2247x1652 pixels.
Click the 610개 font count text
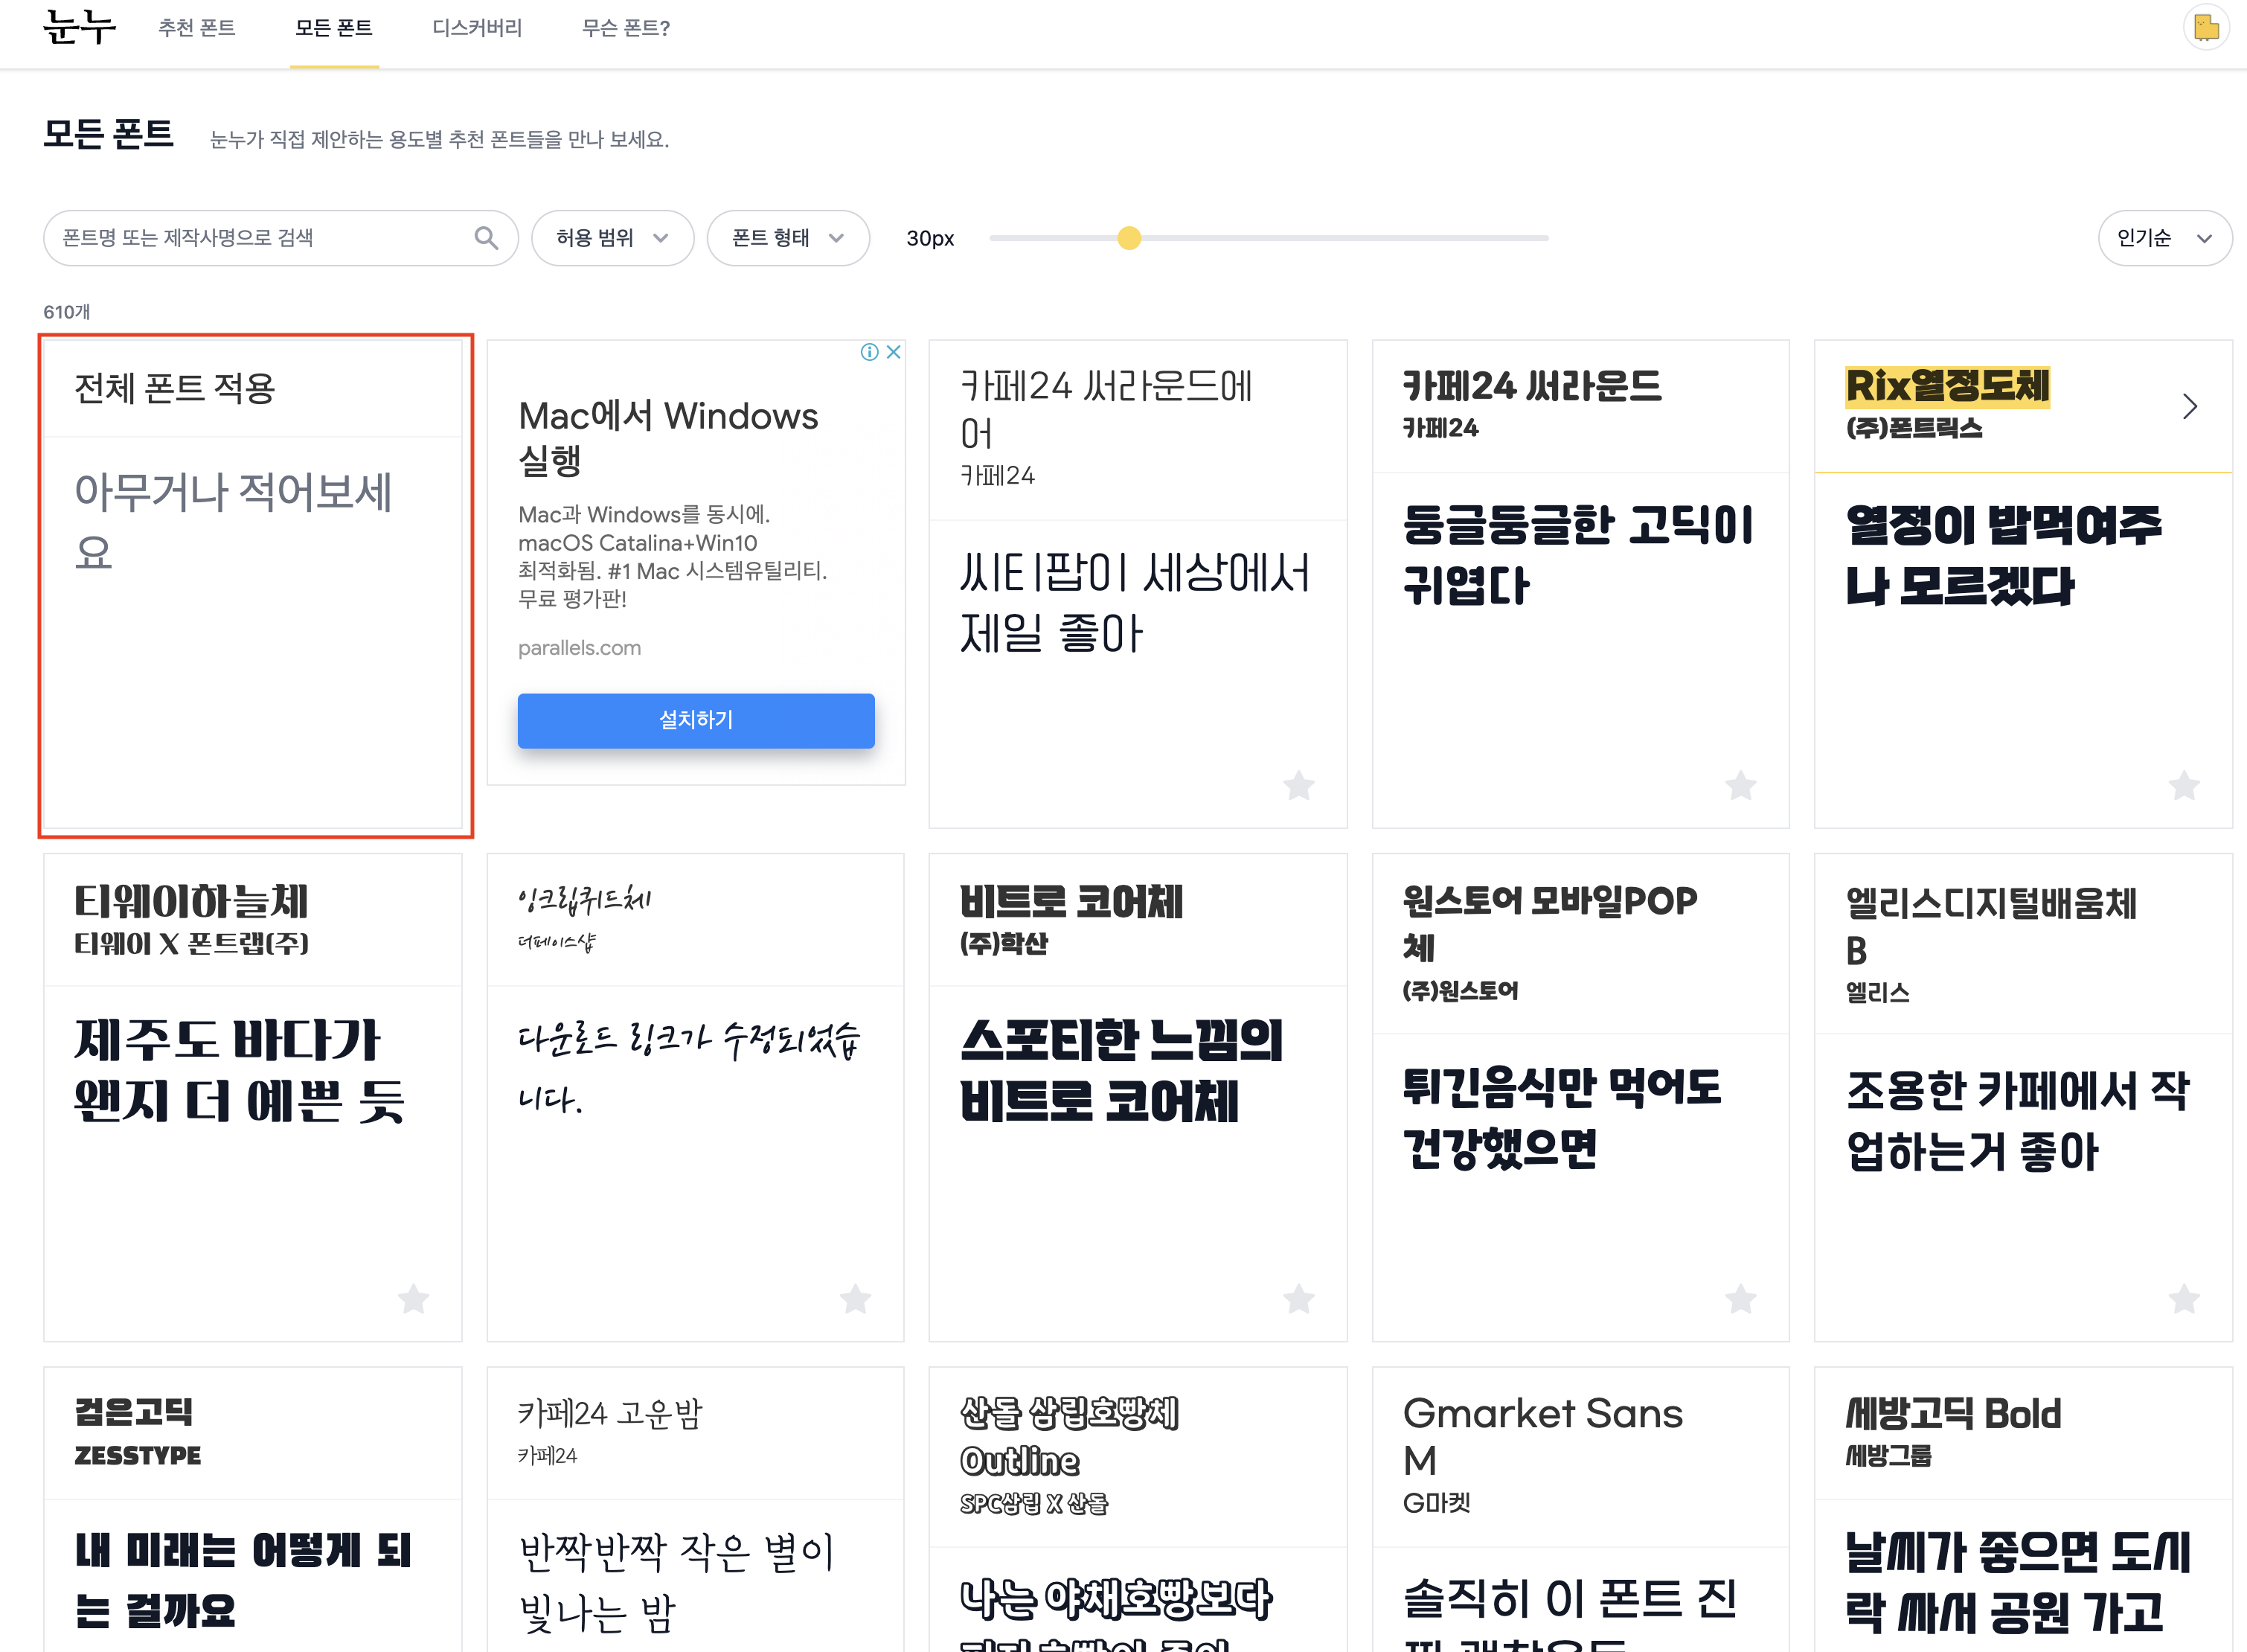click(x=66, y=312)
